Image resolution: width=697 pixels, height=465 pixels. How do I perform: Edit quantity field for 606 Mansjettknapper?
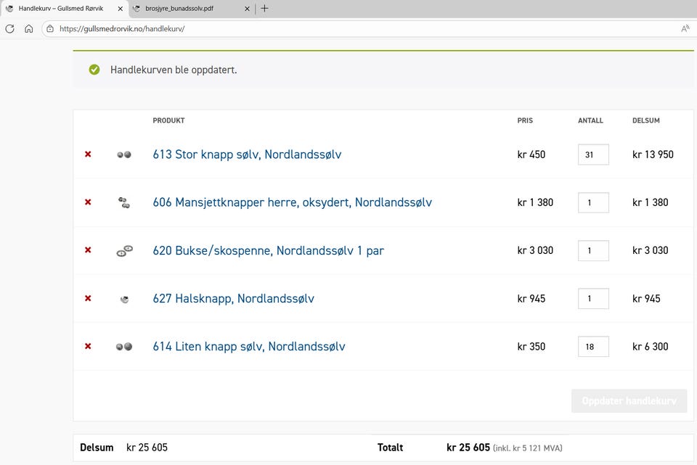tap(593, 202)
